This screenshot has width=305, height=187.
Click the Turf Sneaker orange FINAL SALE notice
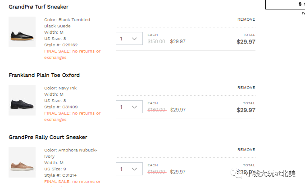[72, 54]
